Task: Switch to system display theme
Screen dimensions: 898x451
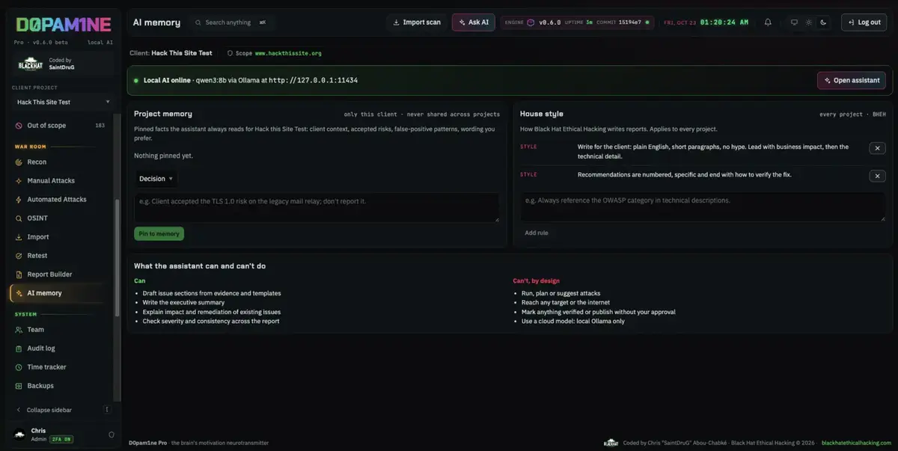Action: (x=795, y=22)
